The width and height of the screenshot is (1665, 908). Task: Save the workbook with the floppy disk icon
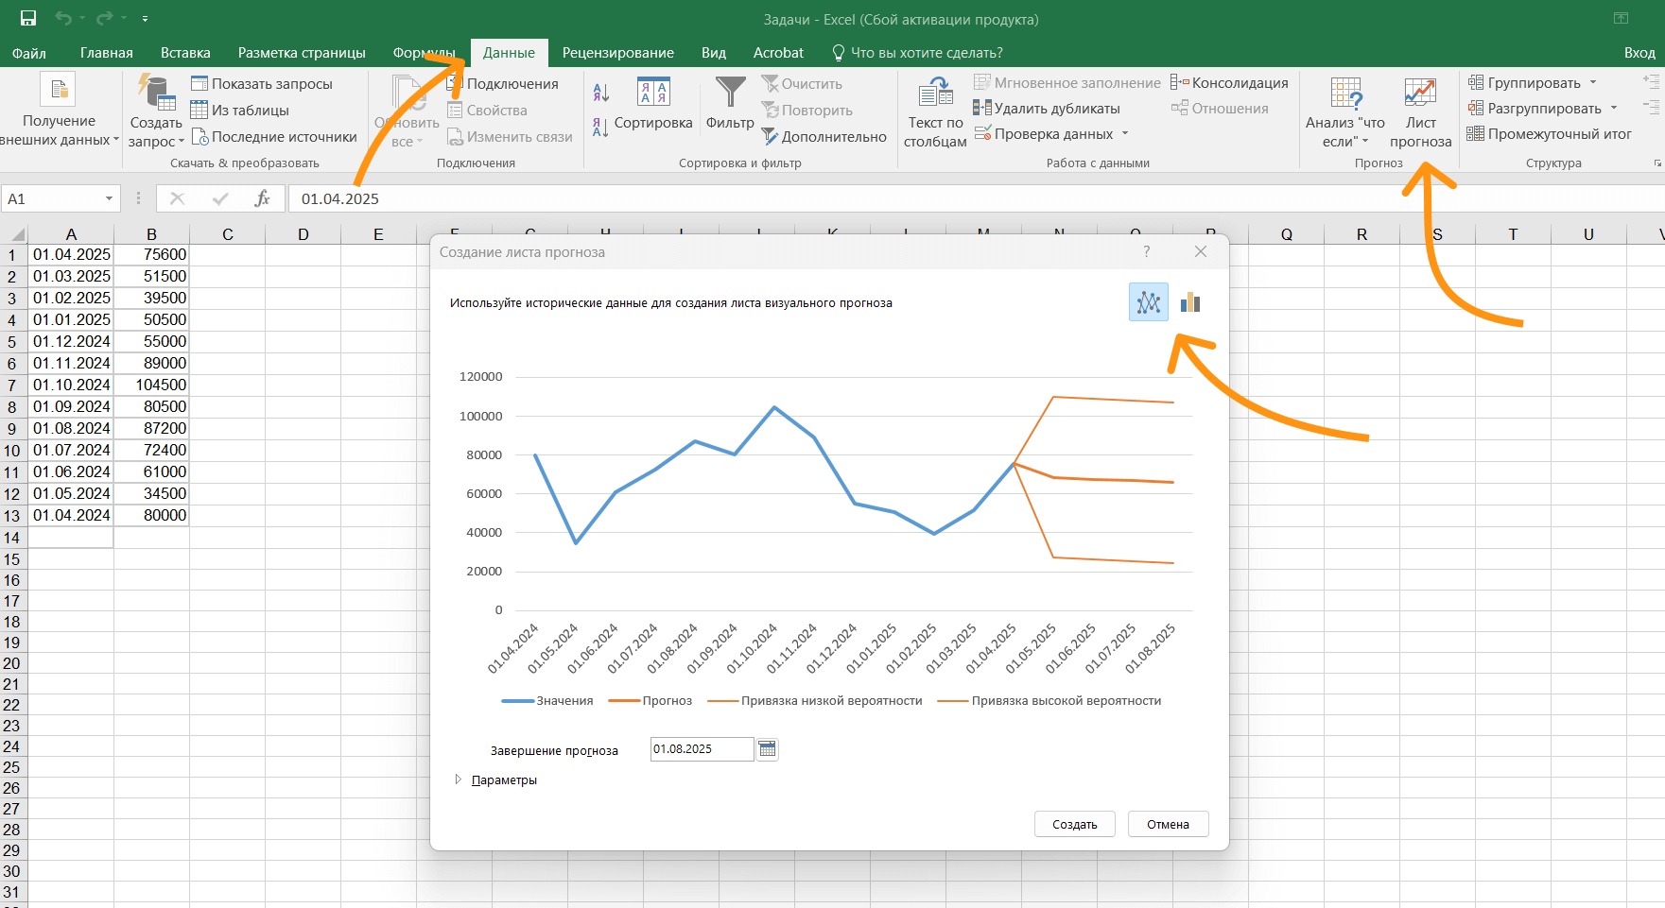28,18
